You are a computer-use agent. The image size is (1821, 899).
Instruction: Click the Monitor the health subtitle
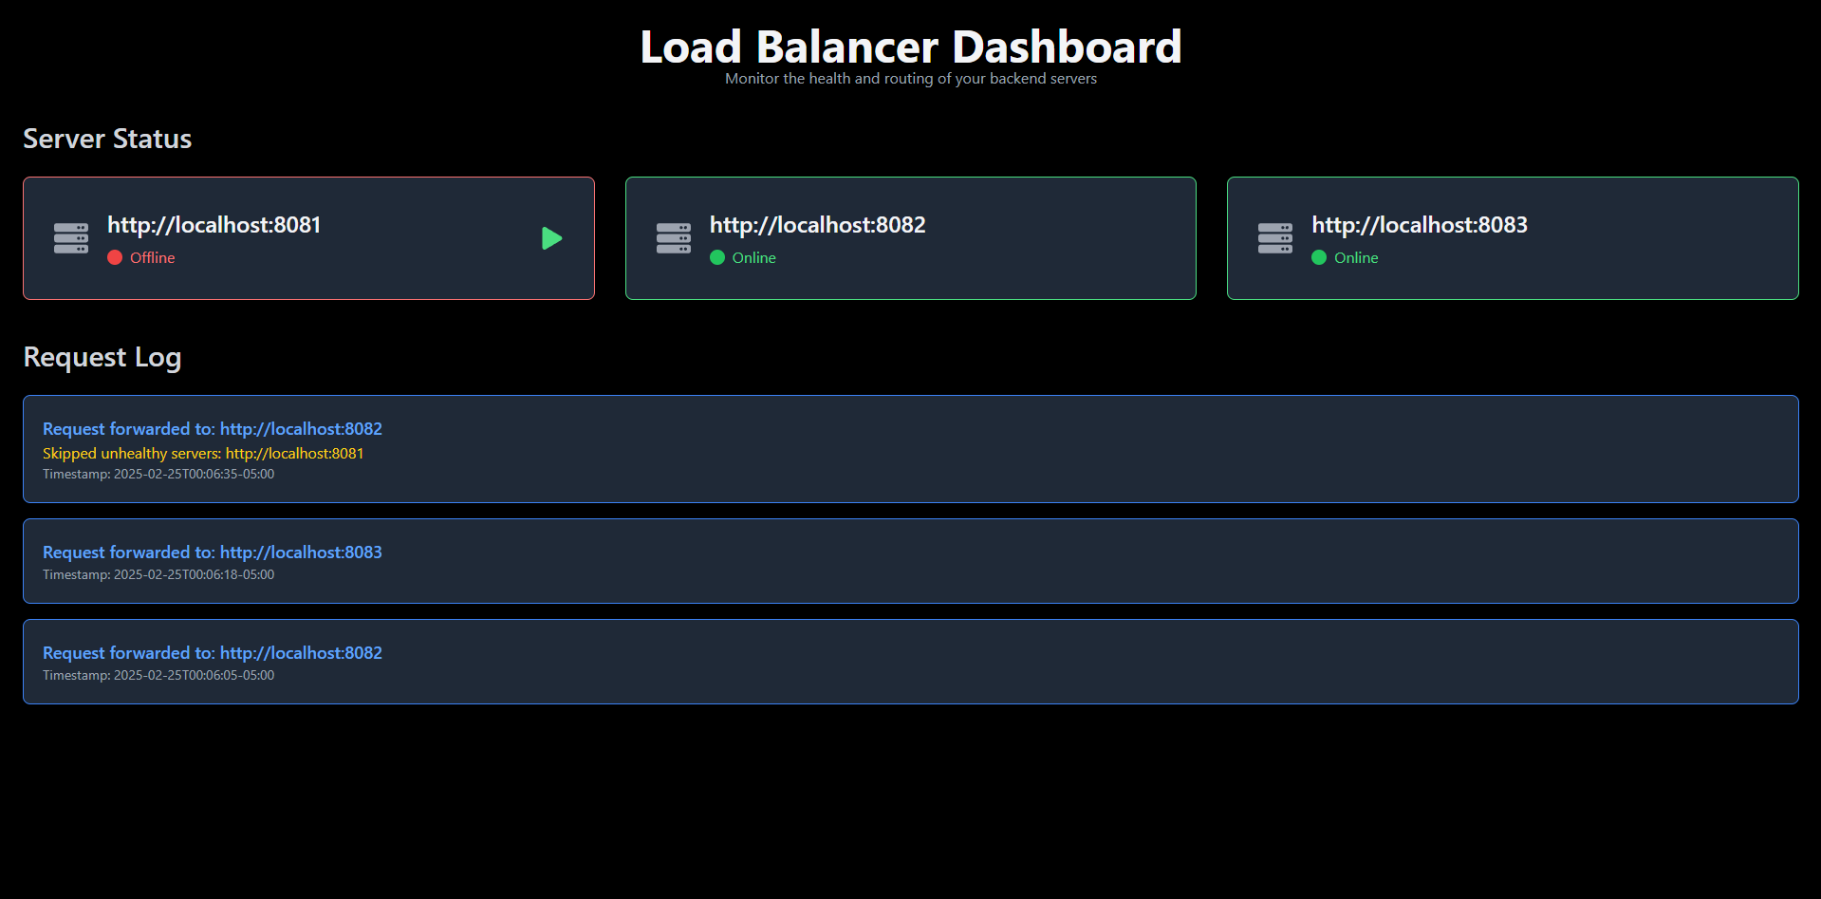coord(911,79)
